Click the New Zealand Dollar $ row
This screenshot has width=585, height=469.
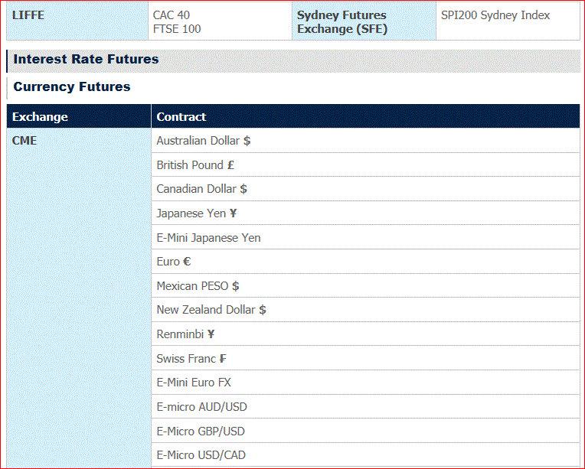[366, 310]
